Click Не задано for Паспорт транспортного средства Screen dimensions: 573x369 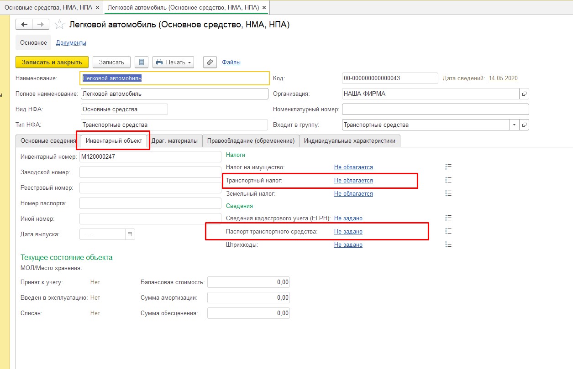(x=348, y=231)
